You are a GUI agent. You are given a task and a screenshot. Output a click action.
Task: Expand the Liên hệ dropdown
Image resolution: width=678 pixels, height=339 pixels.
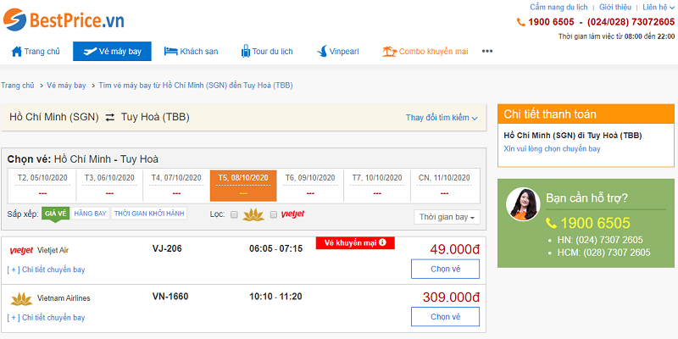click(x=659, y=8)
